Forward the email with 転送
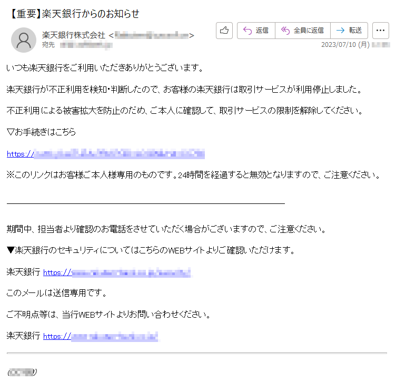396x381 pixels. 349,31
